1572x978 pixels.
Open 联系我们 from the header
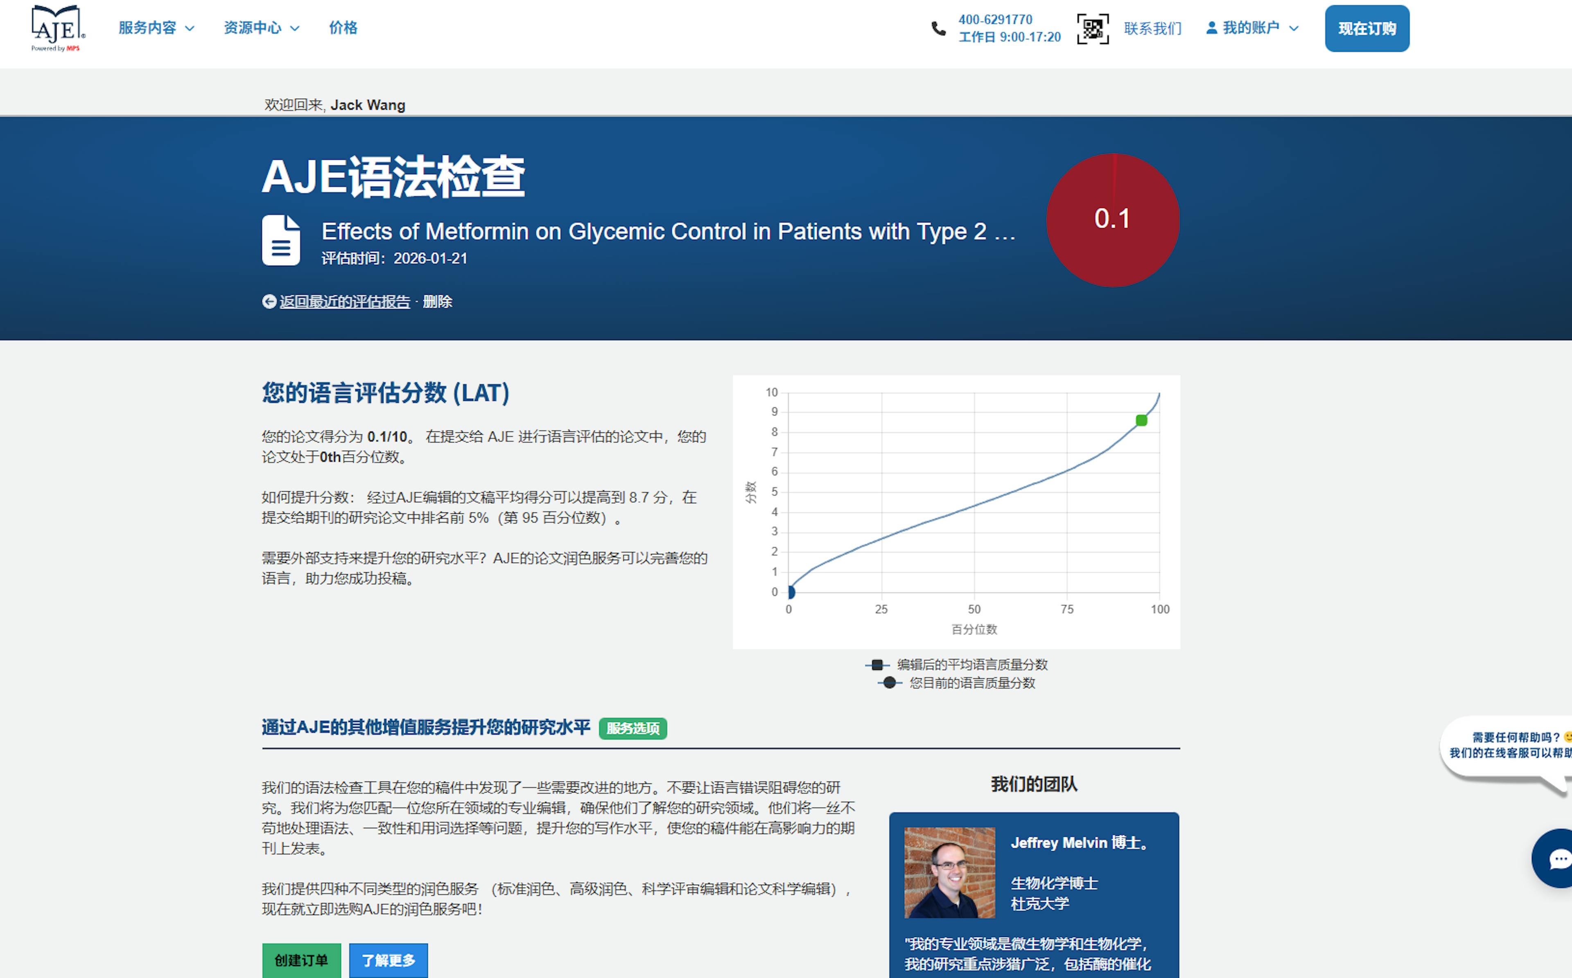tap(1152, 28)
